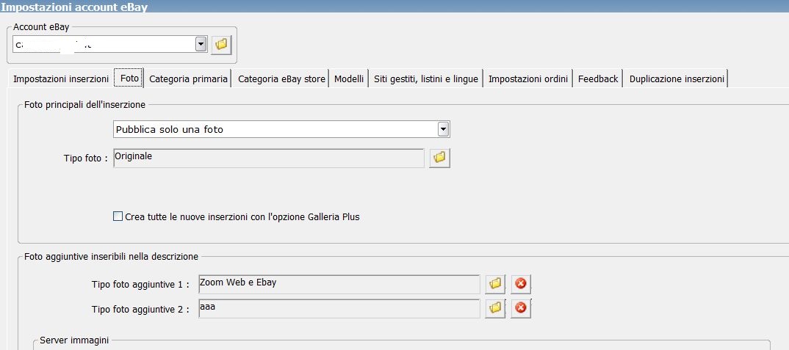Remove Tipo foto aggiuntive 1 with red X
The width and height of the screenshot is (789, 350).
522,284
